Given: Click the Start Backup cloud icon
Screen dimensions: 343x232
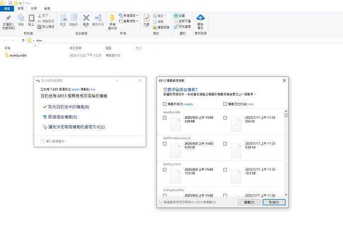Looking at the screenshot, I should point(200,20).
